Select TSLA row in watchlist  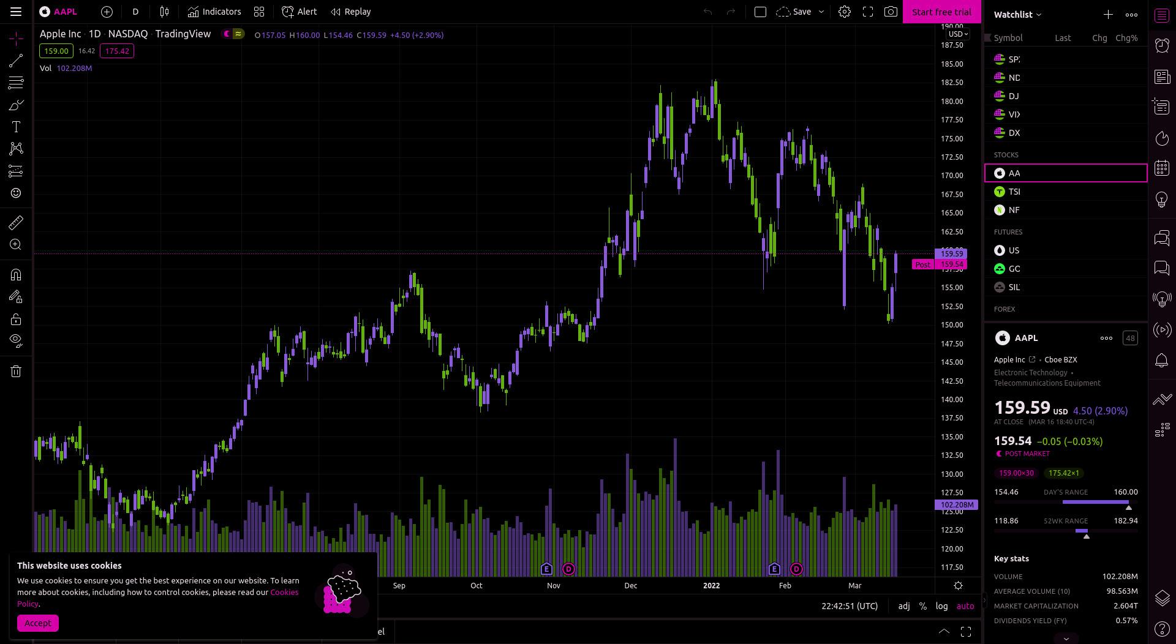click(1066, 192)
